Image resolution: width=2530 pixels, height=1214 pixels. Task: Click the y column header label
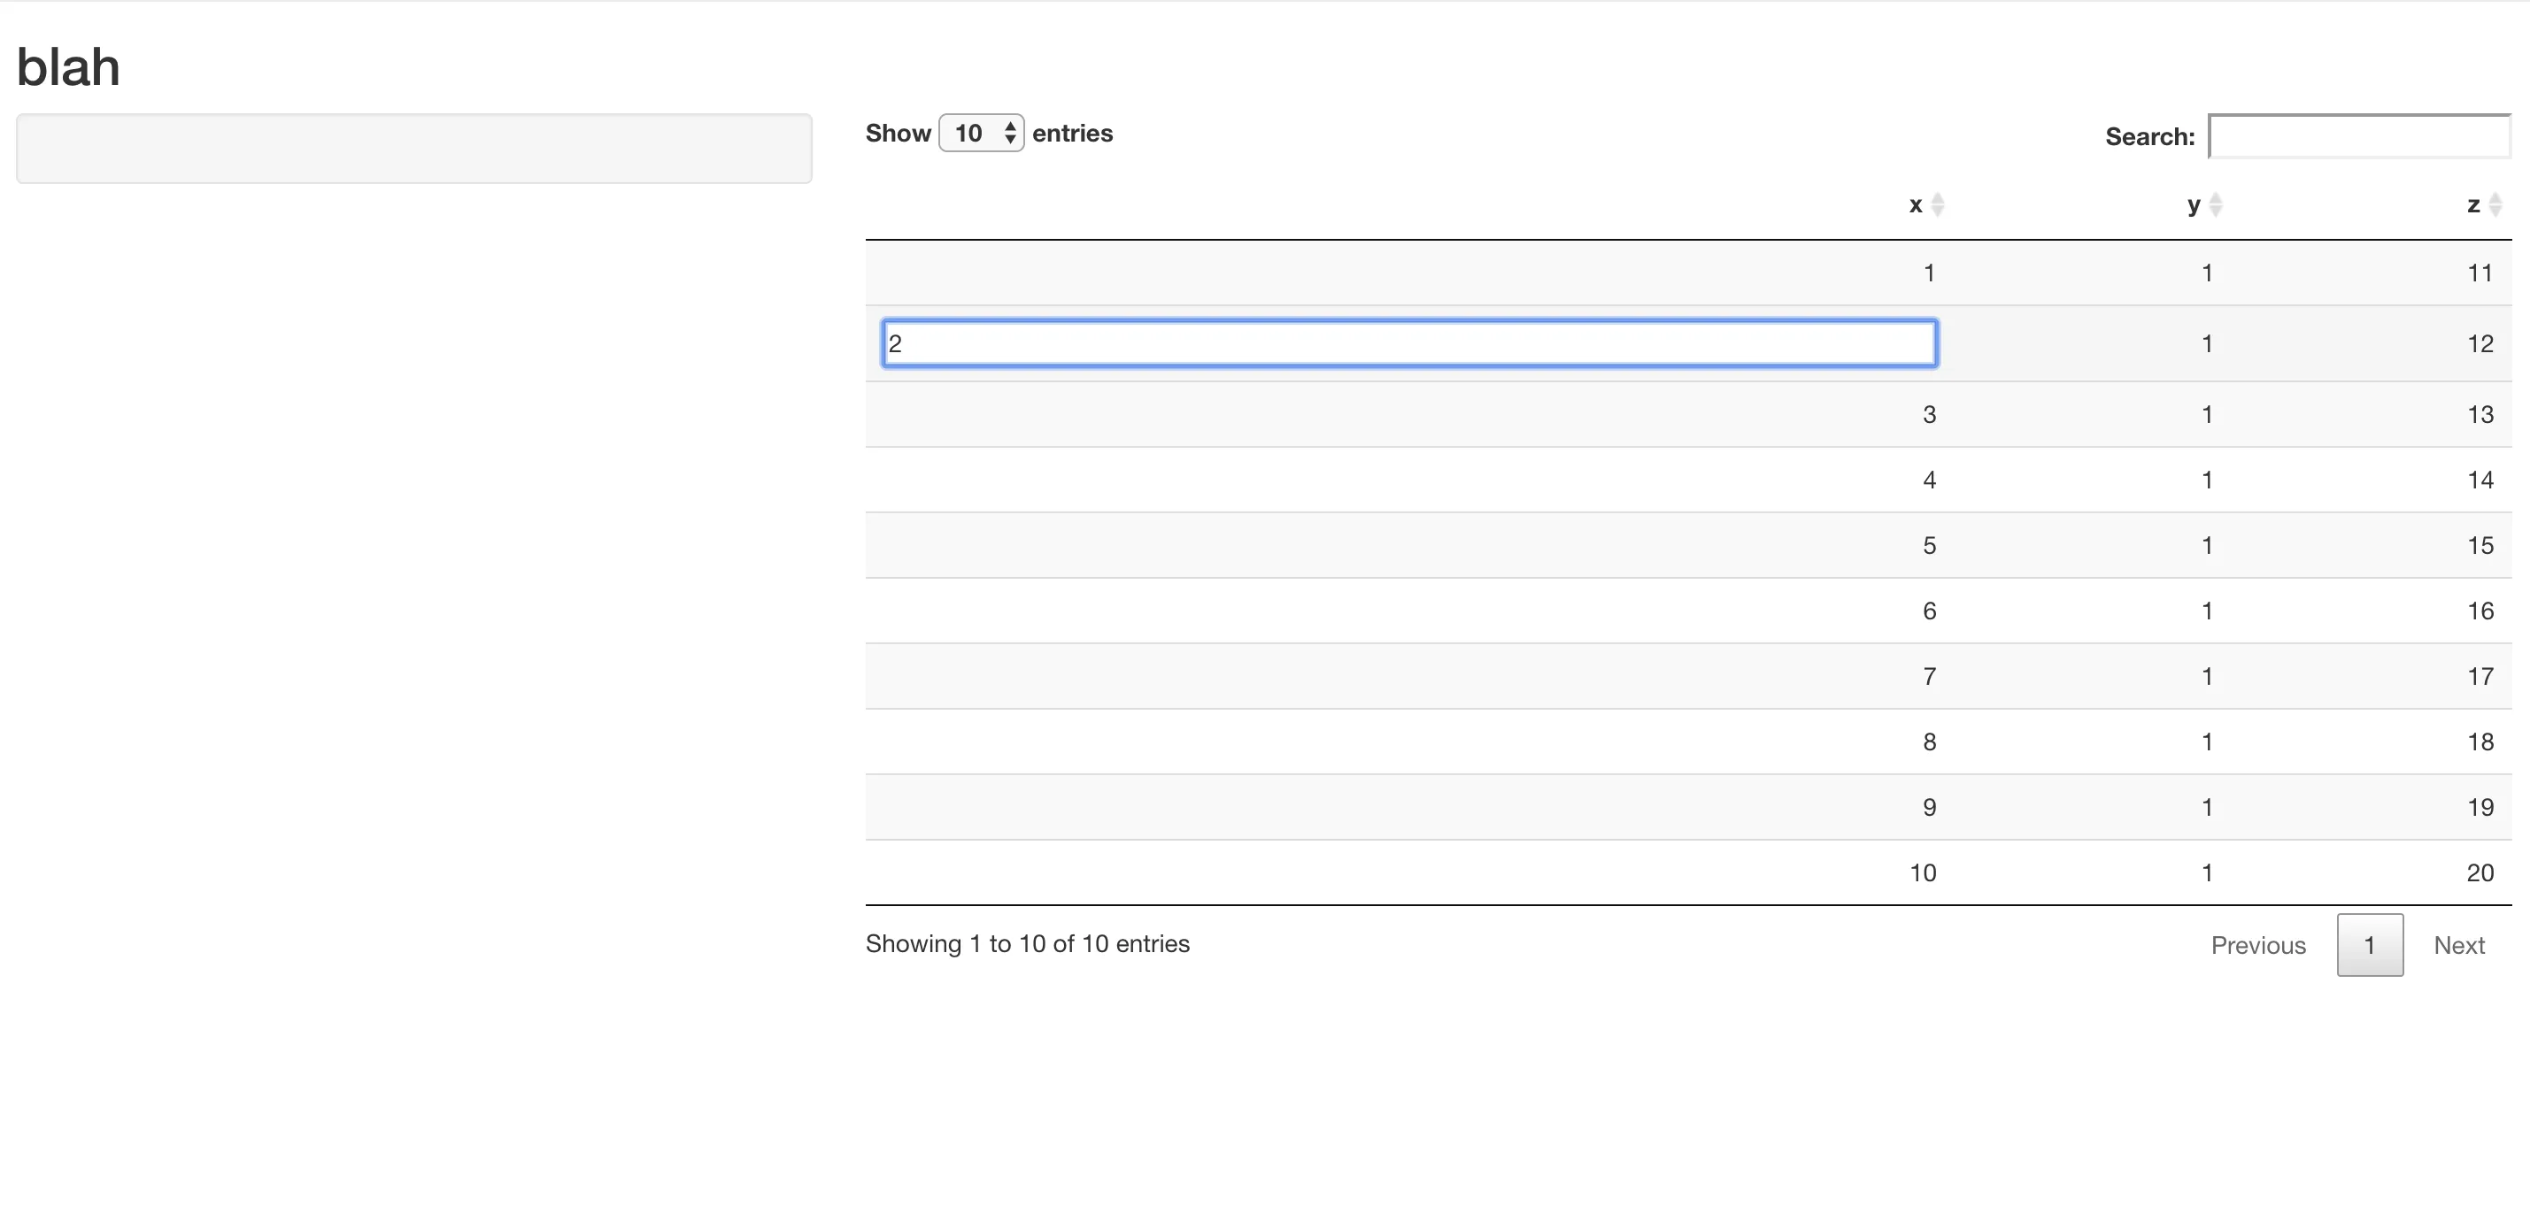(x=2193, y=205)
